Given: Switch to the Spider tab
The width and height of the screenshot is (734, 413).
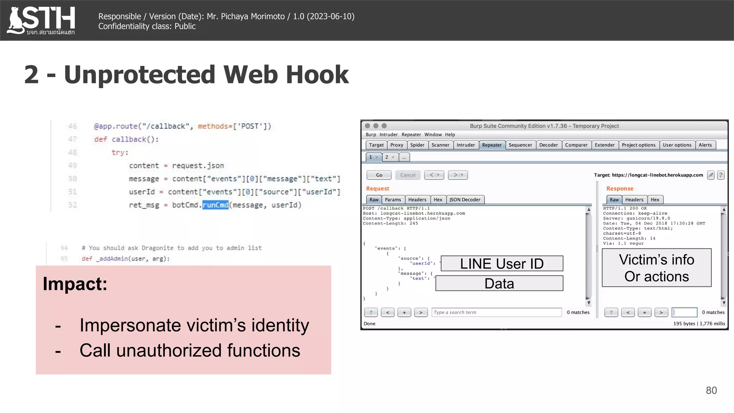Looking at the screenshot, I should tap(417, 145).
